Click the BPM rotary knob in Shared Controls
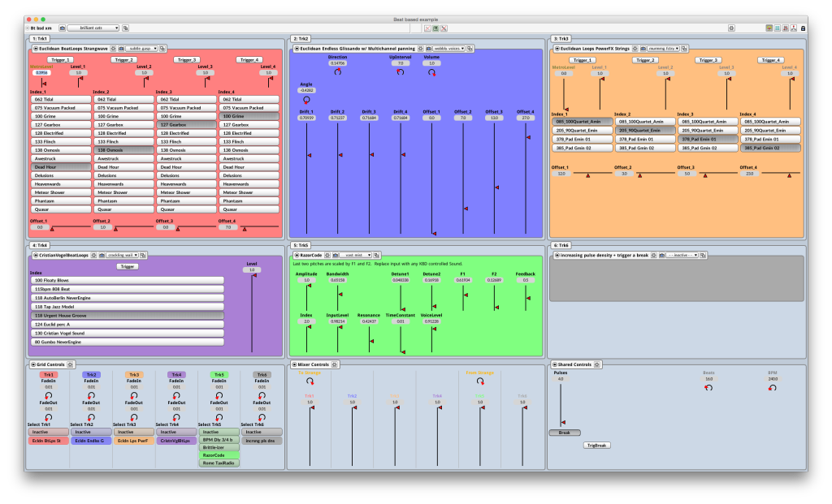Viewport: 832px width, 504px height. pyautogui.click(x=772, y=388)
